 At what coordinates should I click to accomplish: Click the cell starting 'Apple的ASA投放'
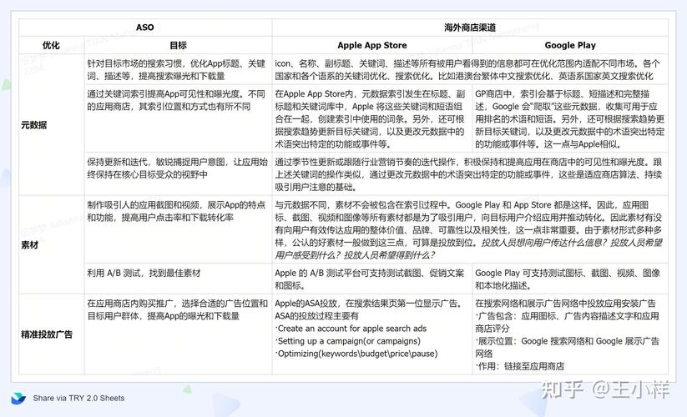372,334
